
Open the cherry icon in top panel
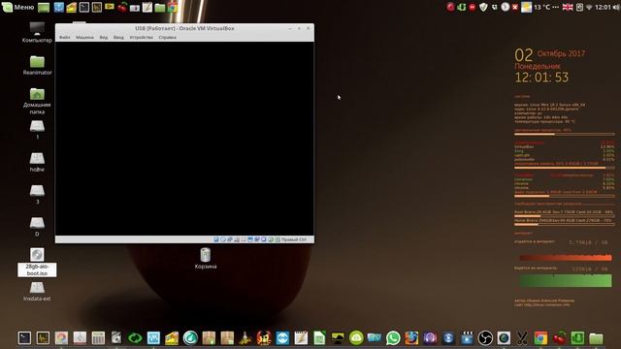pos(122,7)
